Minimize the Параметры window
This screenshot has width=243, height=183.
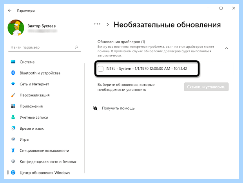pos(208,8)
